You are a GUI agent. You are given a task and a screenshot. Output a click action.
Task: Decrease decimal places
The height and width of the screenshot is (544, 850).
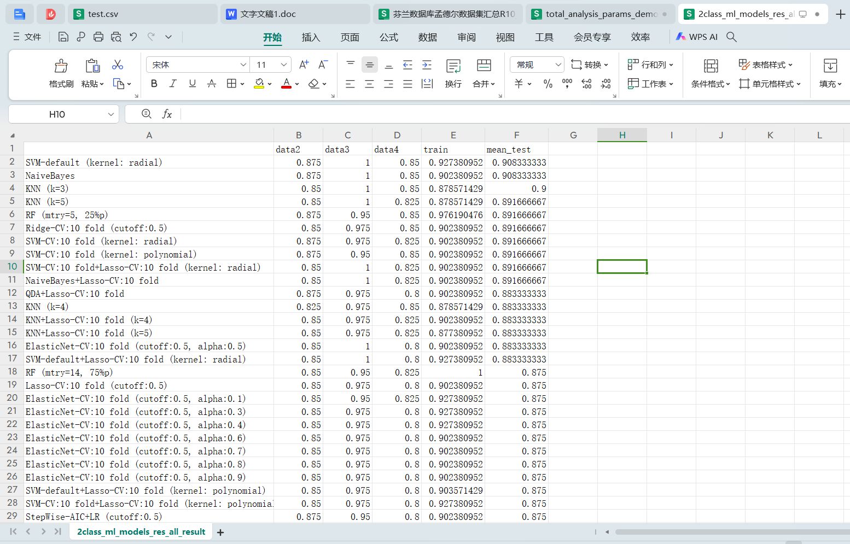tap(606, 84)
